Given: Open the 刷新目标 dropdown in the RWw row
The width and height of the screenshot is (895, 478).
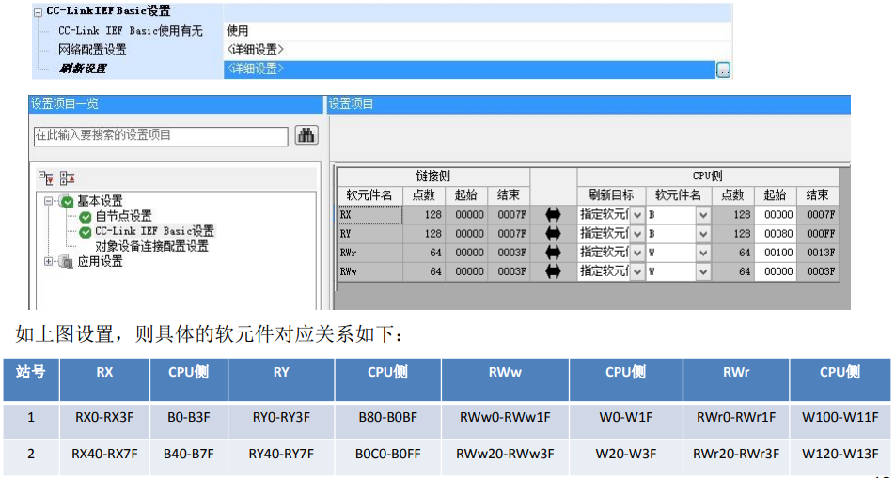Looking at the screenshot, I should tap(637, 272).
